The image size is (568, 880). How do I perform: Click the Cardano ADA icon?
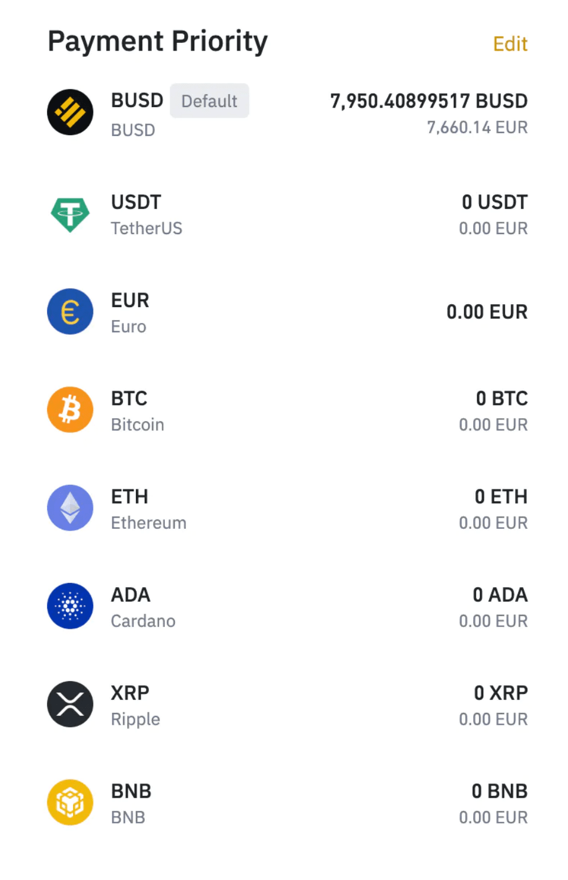click(x=70, y=606)
